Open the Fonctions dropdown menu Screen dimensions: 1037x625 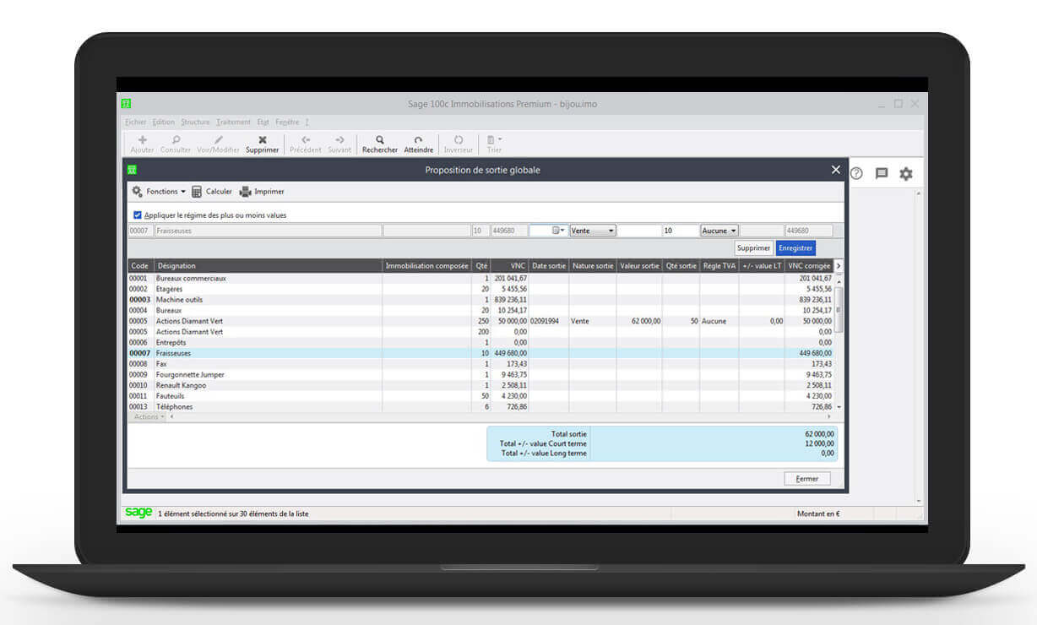159,192
